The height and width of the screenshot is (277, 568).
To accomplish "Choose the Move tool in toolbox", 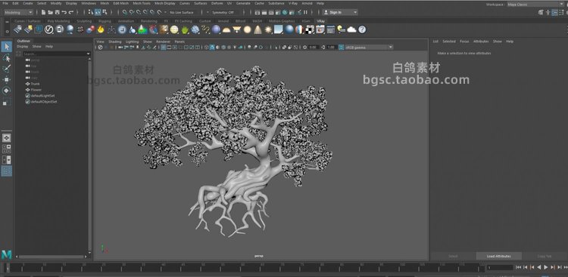I will click(7, 79).
